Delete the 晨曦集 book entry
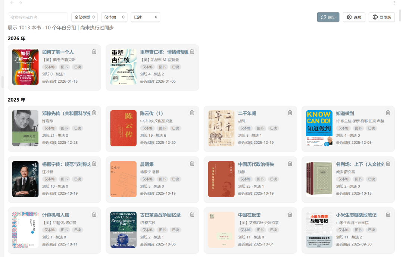Screen dimensions: 403x257 pos(192,164)
